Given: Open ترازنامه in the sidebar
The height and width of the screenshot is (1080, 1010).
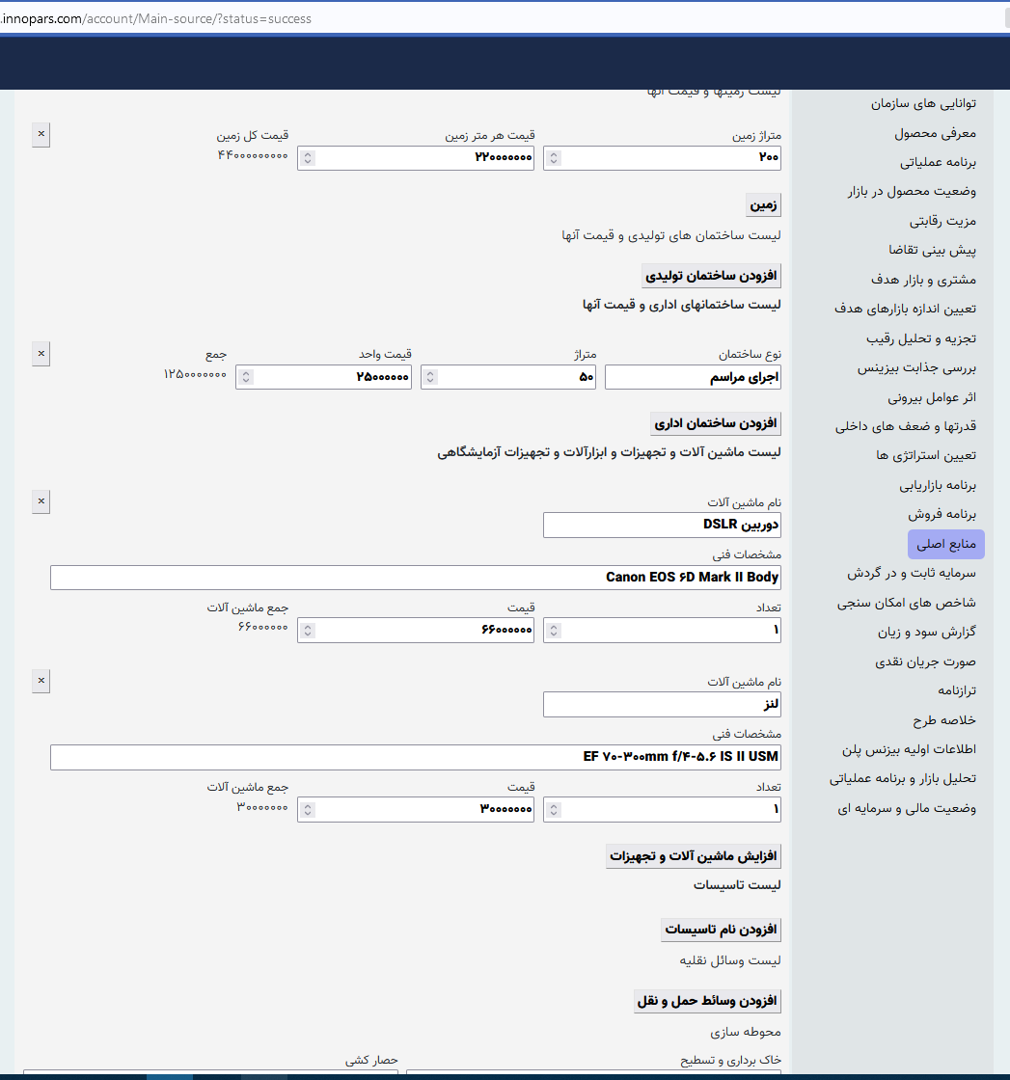Looking at the screenshot, I should pos(956,690).
